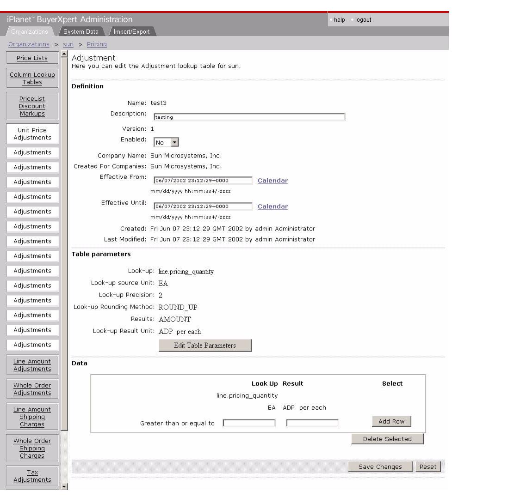
Task: Click the Definition section heading
Action: (87, 86)
